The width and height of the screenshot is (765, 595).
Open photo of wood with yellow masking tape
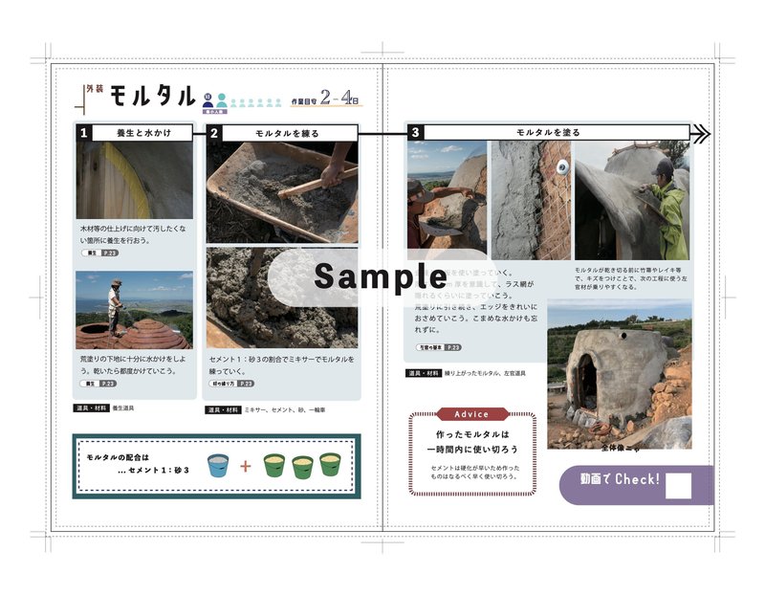pos(134,180)
